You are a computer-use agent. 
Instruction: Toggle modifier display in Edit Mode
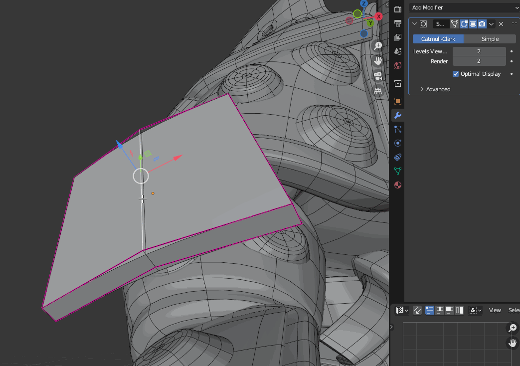(x=464, y=24)
